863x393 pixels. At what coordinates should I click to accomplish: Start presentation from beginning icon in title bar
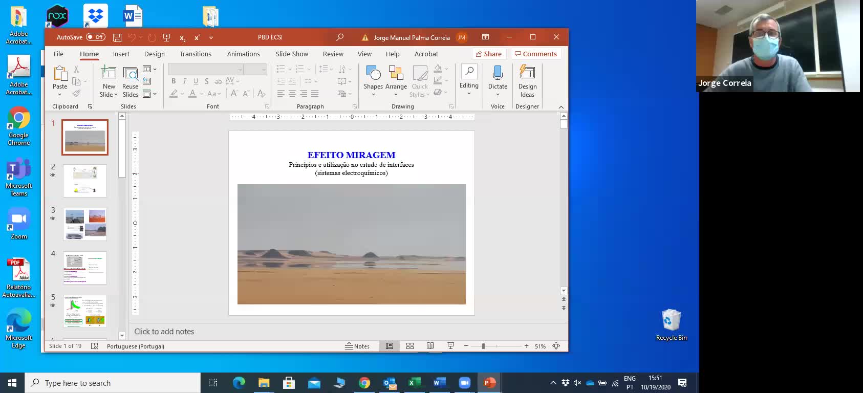[166, 37]
